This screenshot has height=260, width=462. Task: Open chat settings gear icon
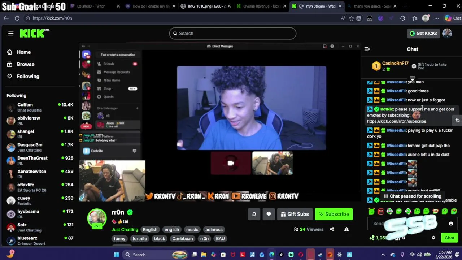click(x=433, y=238)
